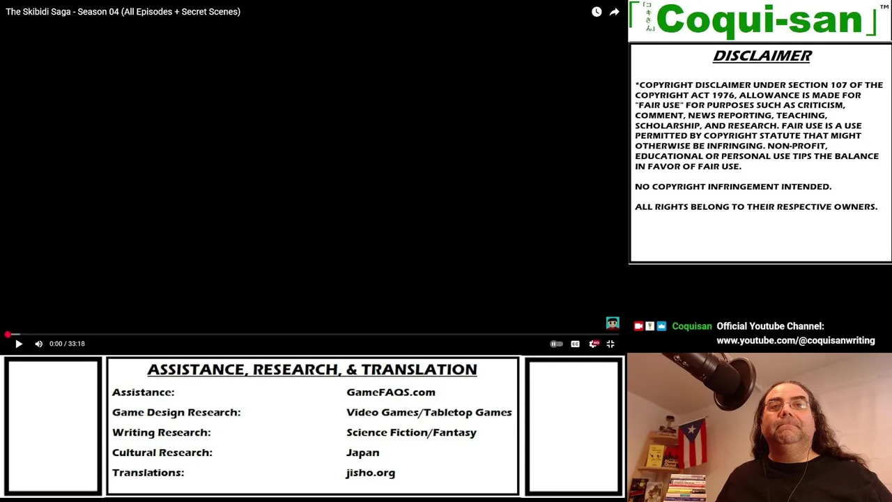
Task: Click the Watch Later clock icon
Action: pos(597,12)
